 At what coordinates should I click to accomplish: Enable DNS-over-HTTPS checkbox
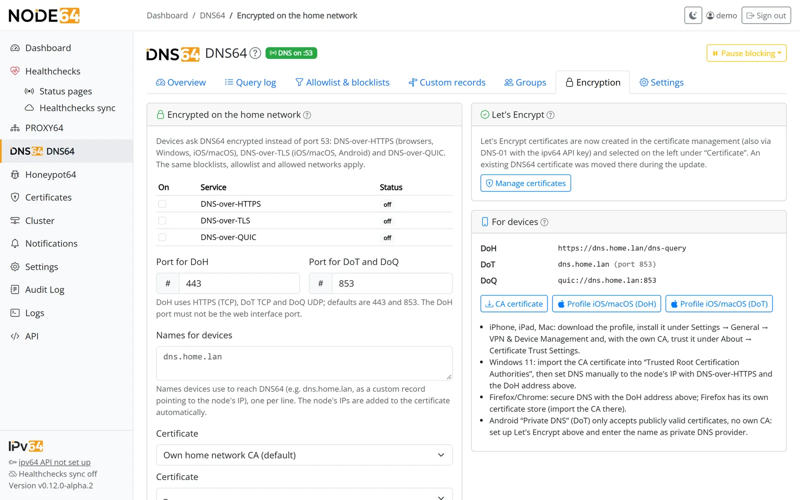[162, 204]
